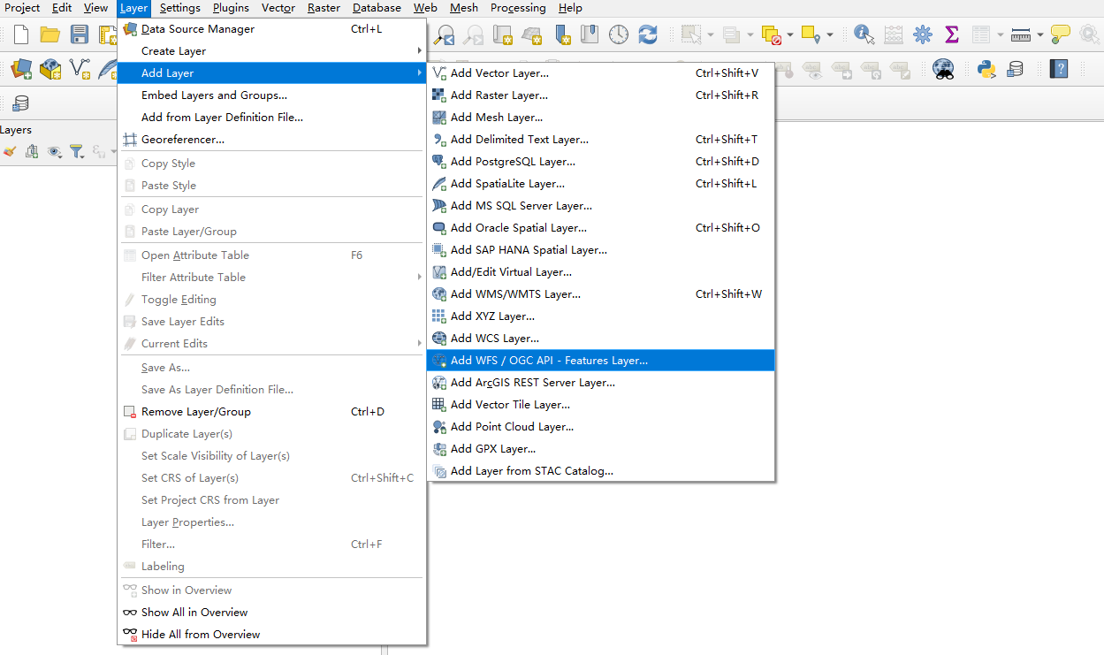This screenshot has width=1104, height=655.
Task: Open the Web menu
Action: pos(425,8)
